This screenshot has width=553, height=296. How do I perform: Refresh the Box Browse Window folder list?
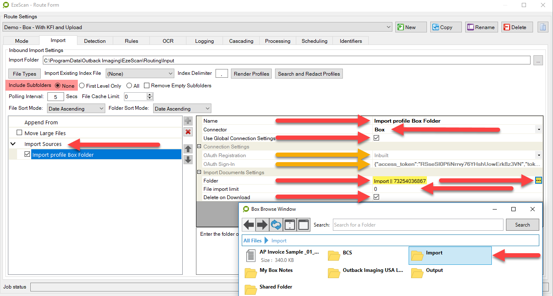pyautogui.click(x=276, y=225)
